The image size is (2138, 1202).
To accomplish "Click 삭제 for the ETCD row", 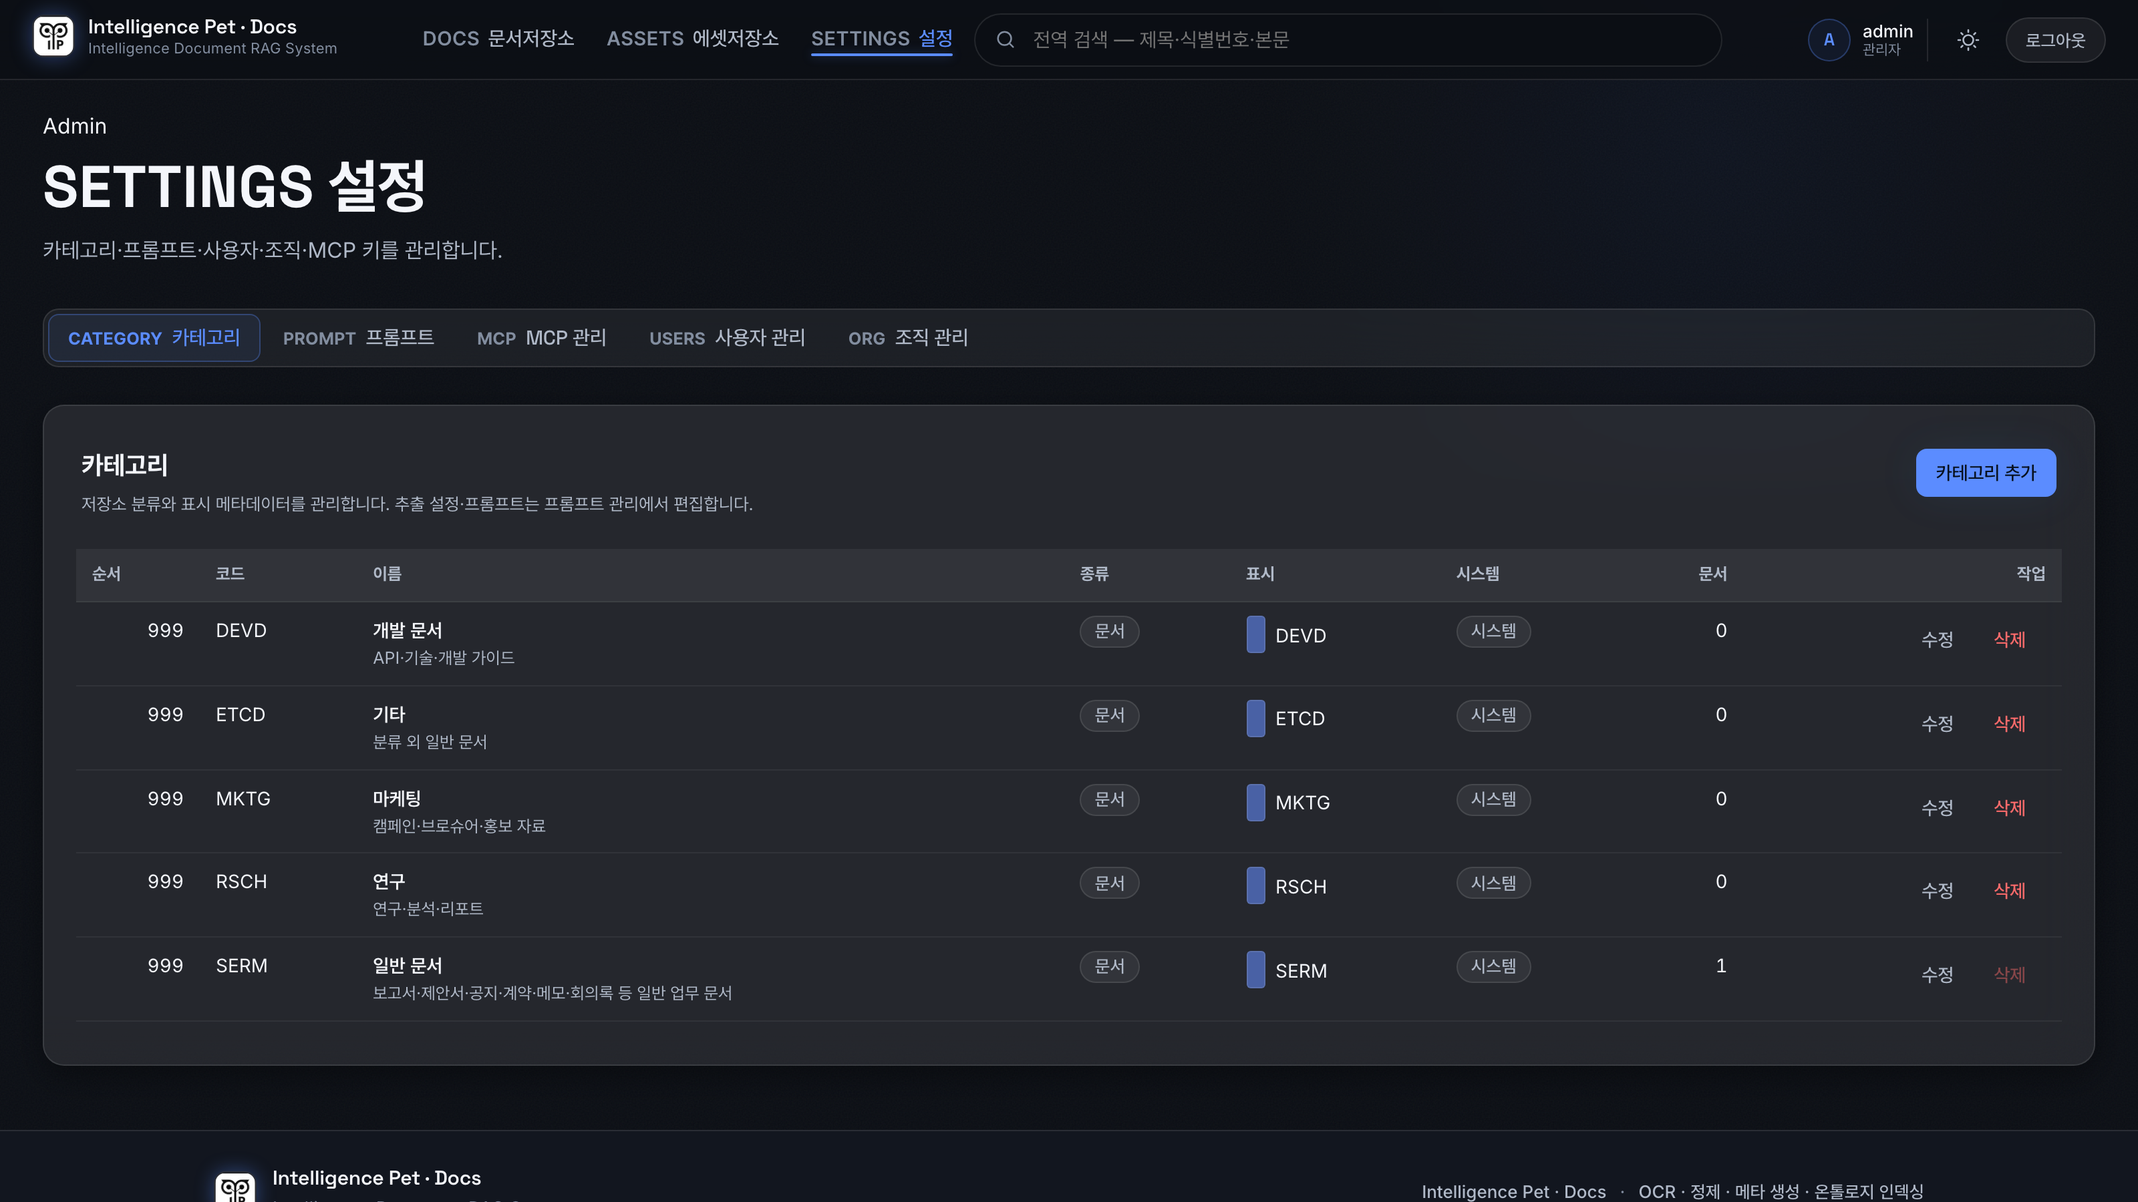I will [2009, 723].
